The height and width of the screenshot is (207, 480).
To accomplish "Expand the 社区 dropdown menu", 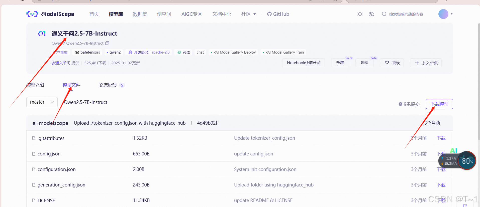I will click(248, 14).
